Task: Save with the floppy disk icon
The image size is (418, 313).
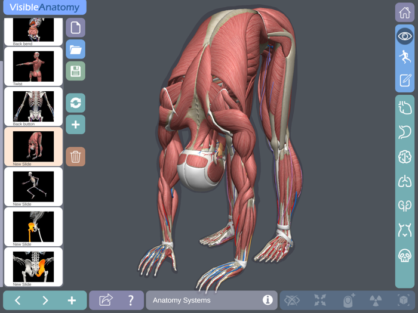Action: click(75, 71)
